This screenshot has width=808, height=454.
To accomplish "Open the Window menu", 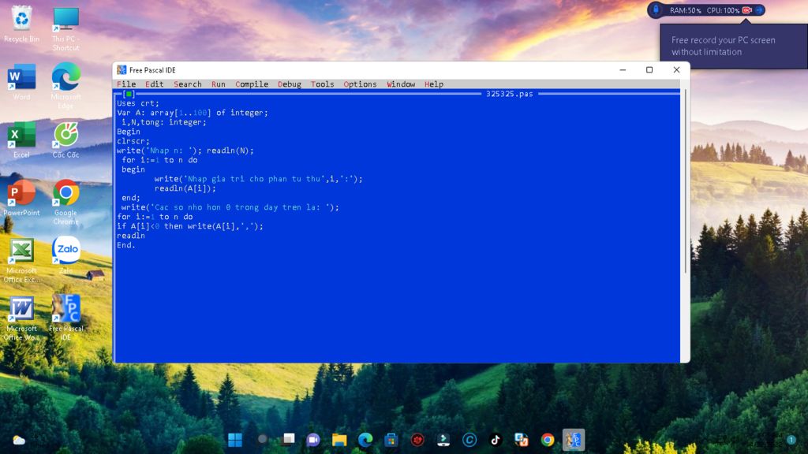I will pos(401,84).
